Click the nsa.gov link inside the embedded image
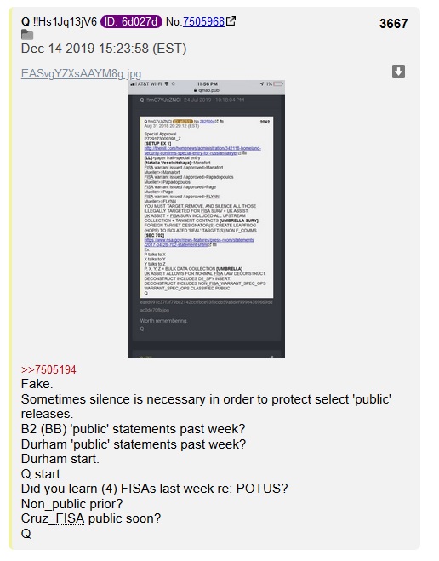The image size is (439, 561). pos(199,243)
